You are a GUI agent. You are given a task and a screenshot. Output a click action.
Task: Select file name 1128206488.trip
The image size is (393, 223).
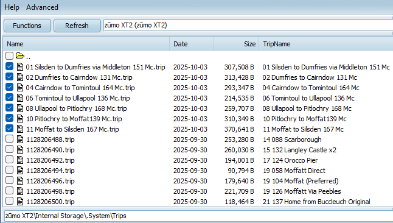click(50, 140)
